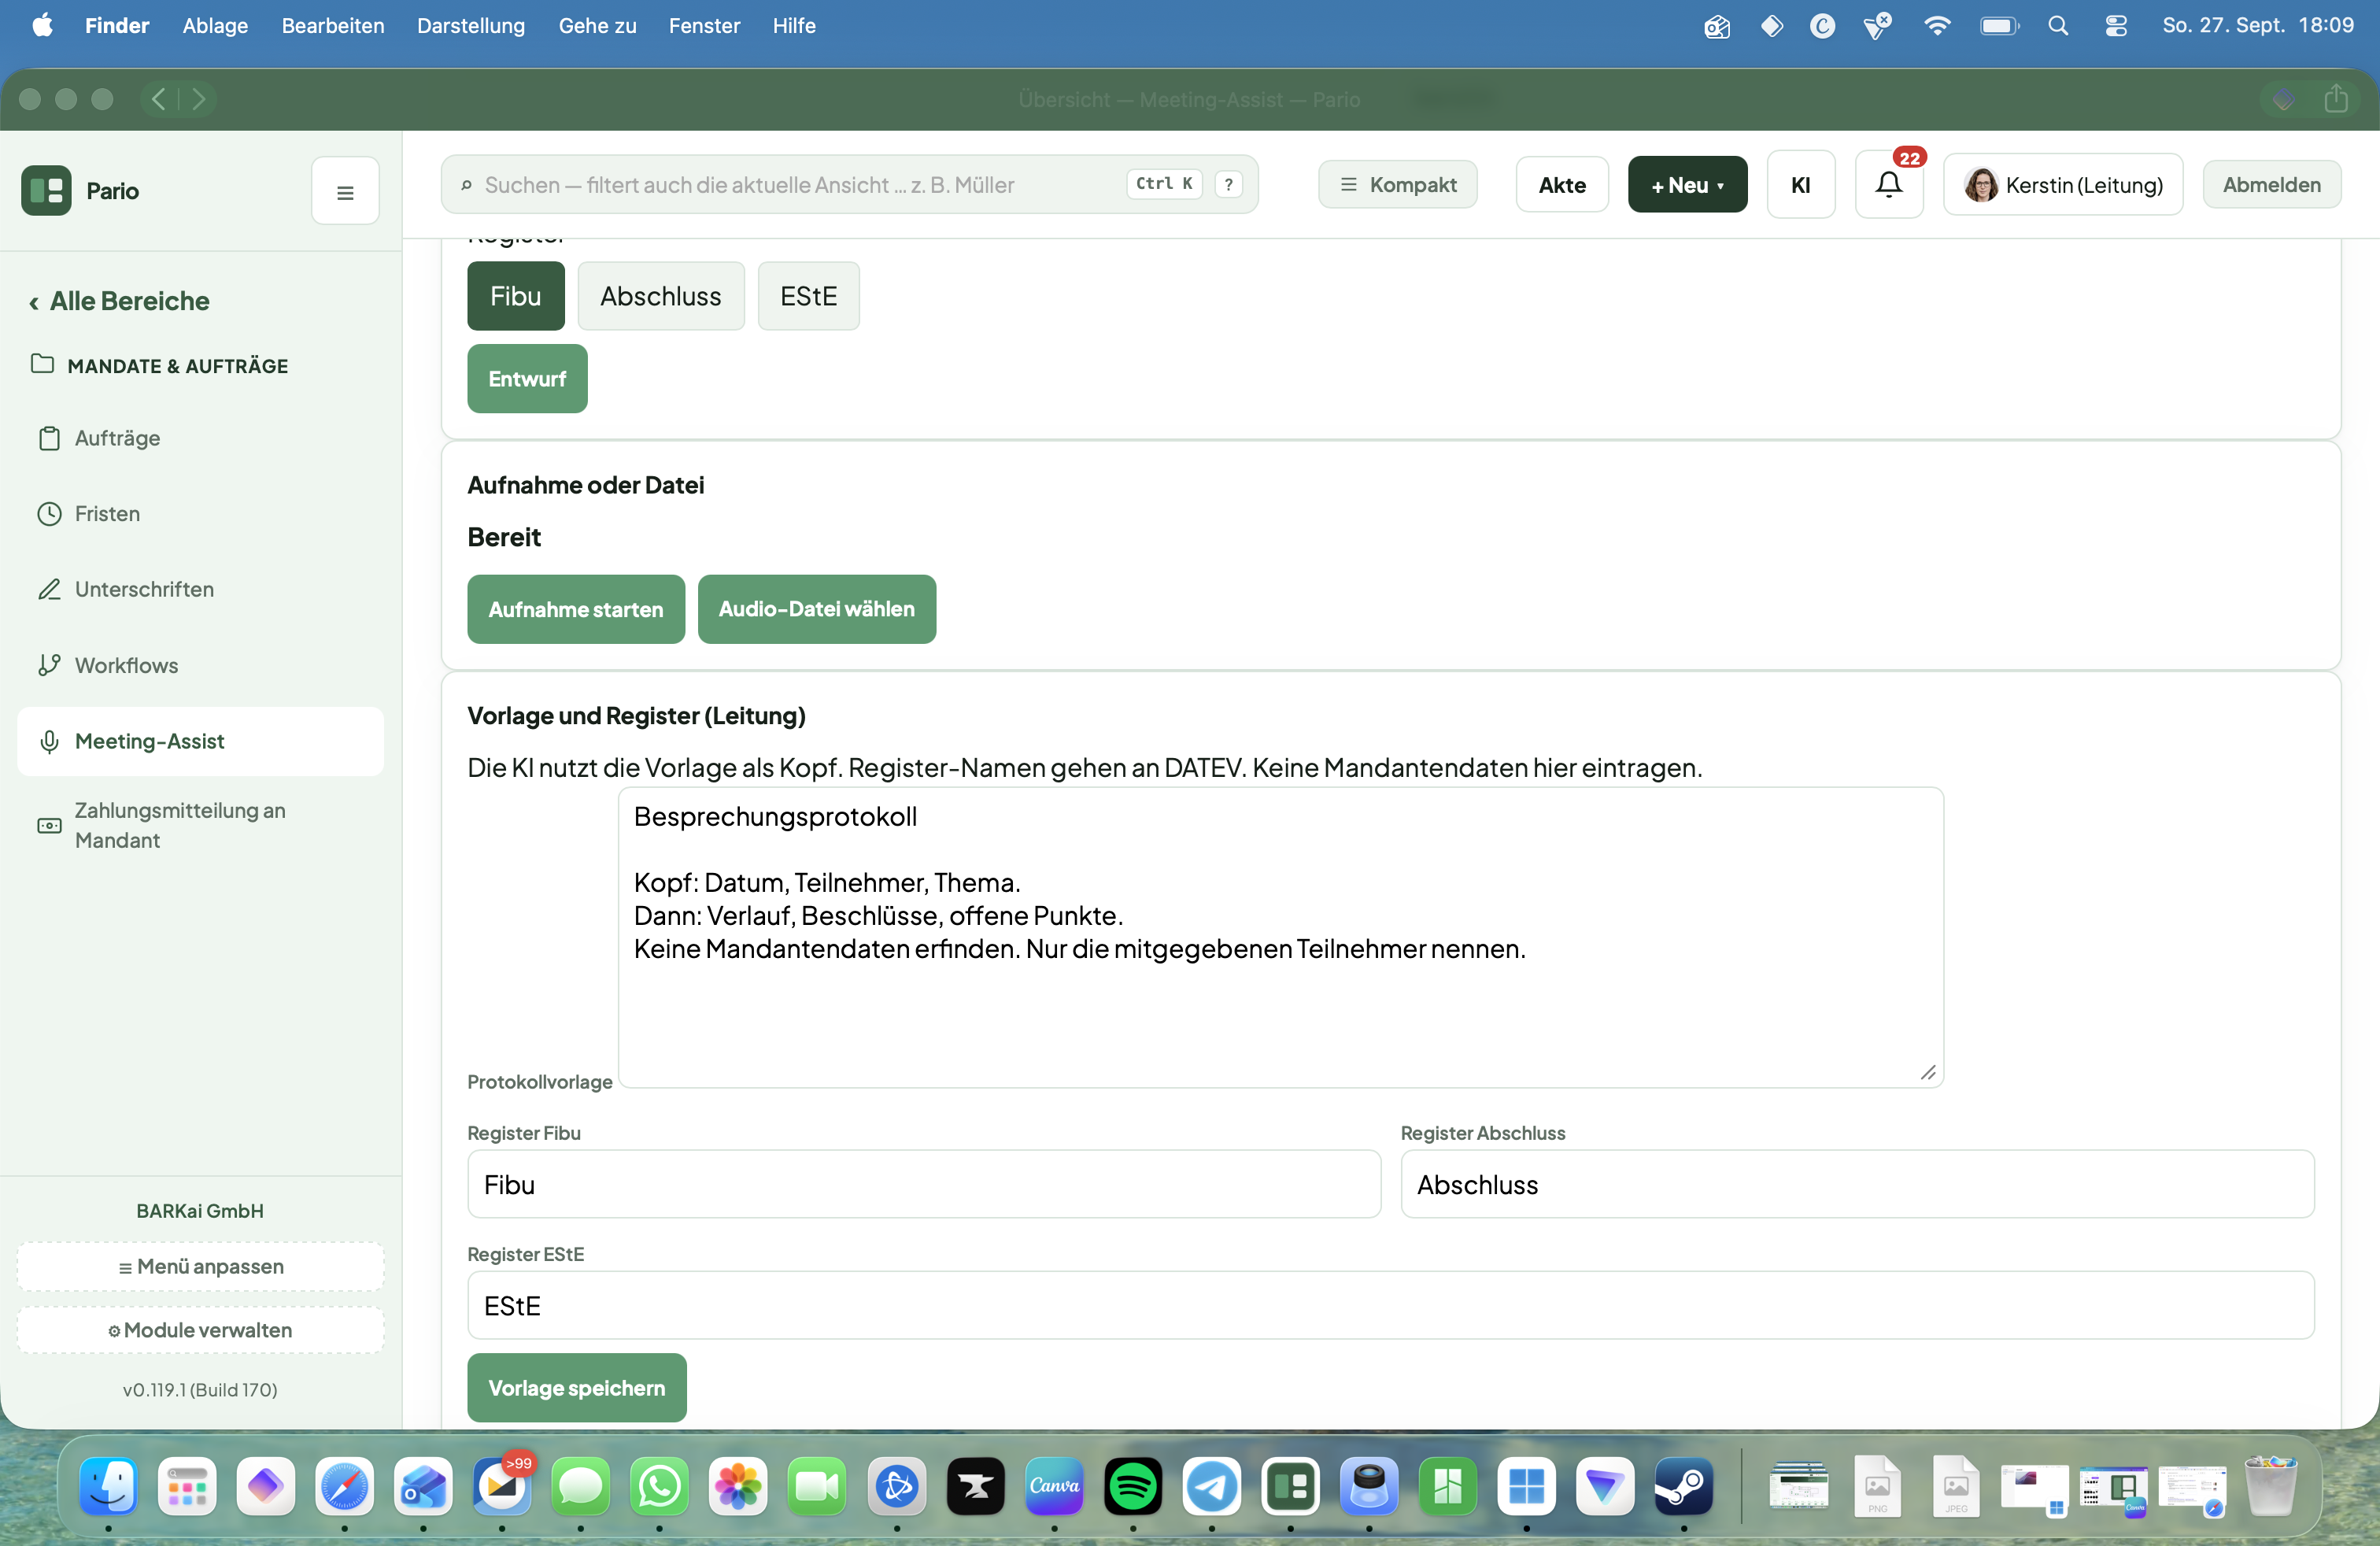This screenshot has height=1546, width=2380.
Task: Open the Fenster menu
Action: tap(704, 26)
